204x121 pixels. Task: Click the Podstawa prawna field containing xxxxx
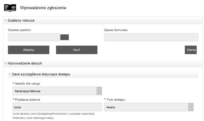click(57, 107)
